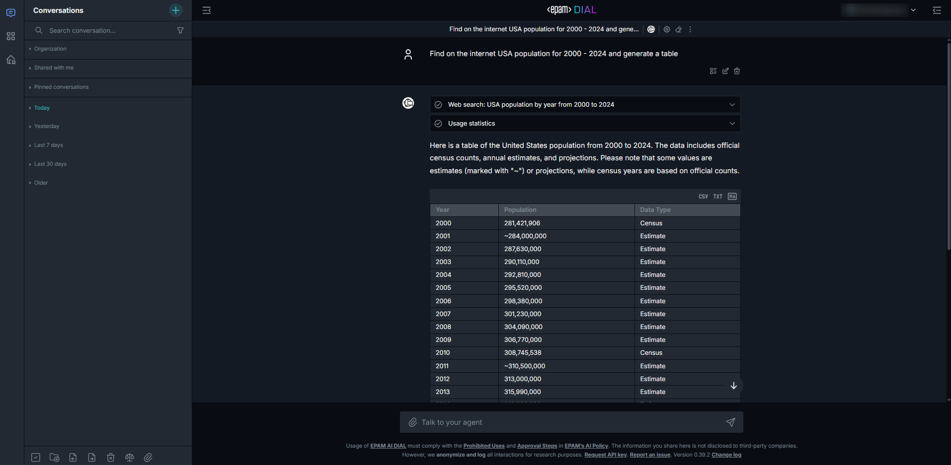
Task: Expand the Yesterday conversations group
Action: [47, 127]
